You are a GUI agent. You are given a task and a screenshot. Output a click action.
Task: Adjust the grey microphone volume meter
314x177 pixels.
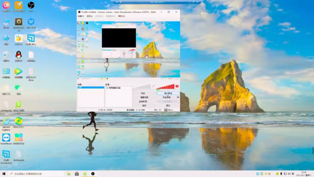pos(142,87)
